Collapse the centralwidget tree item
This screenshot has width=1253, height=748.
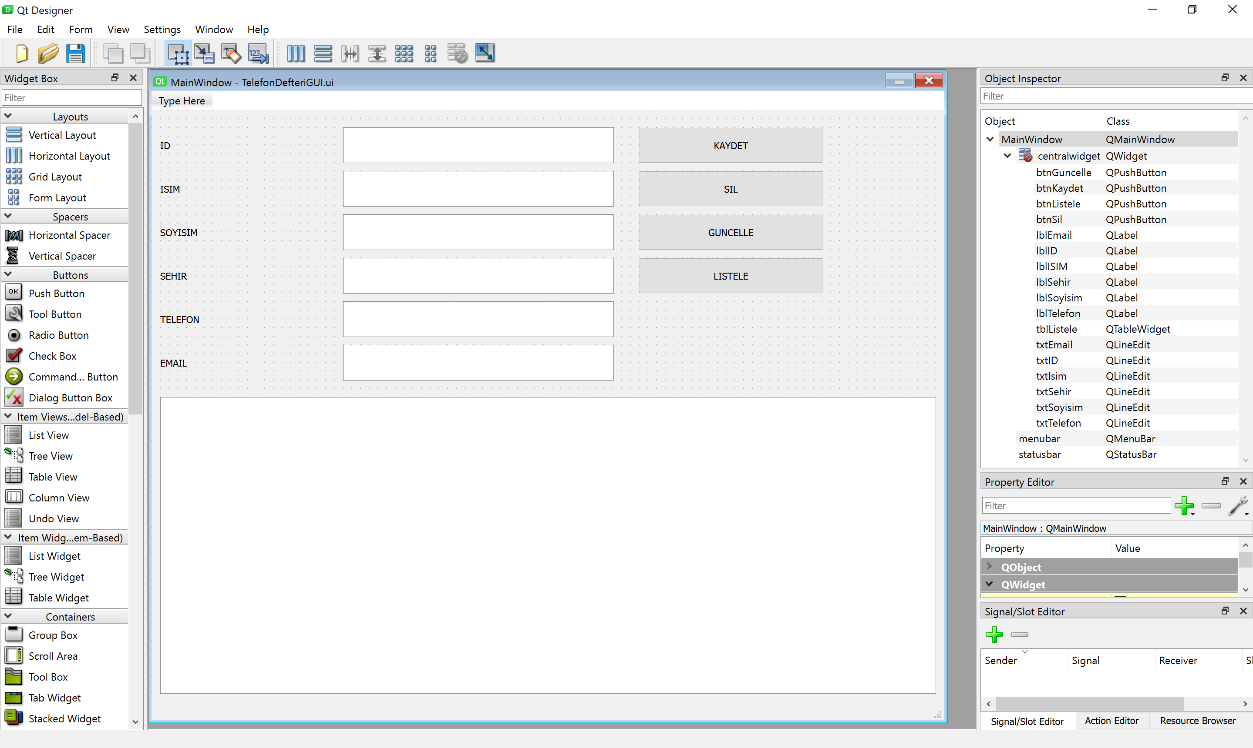pyautogui.click(x=1007, y=156)
